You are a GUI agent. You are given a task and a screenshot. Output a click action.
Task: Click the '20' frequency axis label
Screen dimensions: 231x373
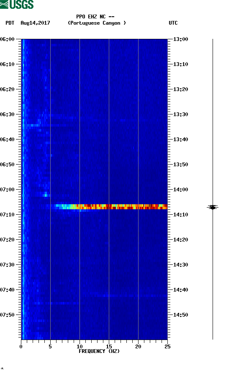tap(138, 347)
